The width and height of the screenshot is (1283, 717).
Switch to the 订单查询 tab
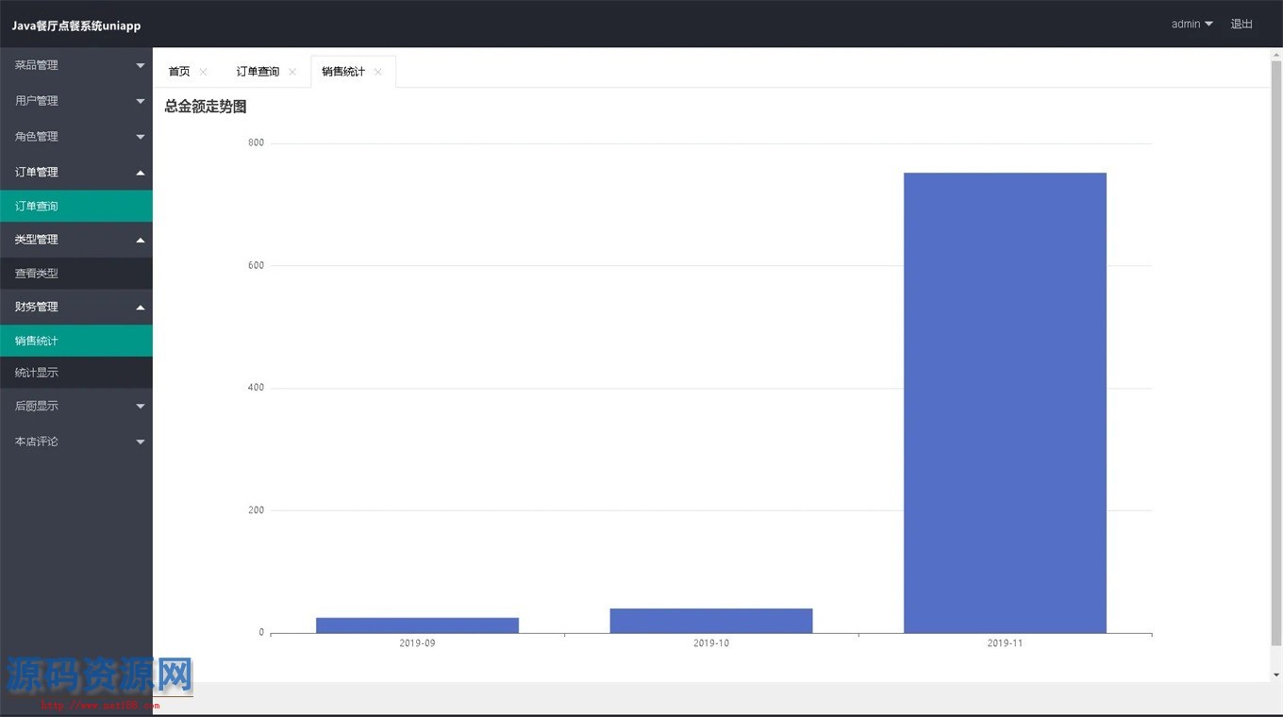(x=258, y=73)
